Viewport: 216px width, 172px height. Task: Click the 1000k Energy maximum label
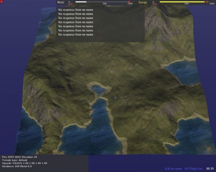point(212,4)
